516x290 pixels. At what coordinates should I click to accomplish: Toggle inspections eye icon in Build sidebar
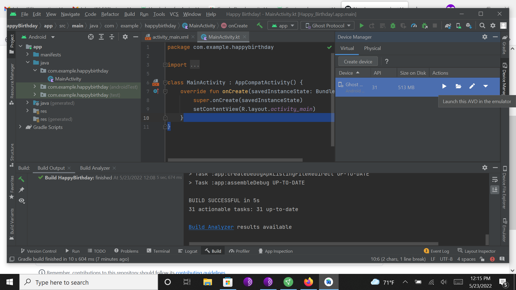(21, 201)
